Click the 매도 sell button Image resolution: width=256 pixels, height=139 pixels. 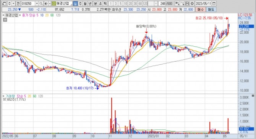[x=211, y=10]
